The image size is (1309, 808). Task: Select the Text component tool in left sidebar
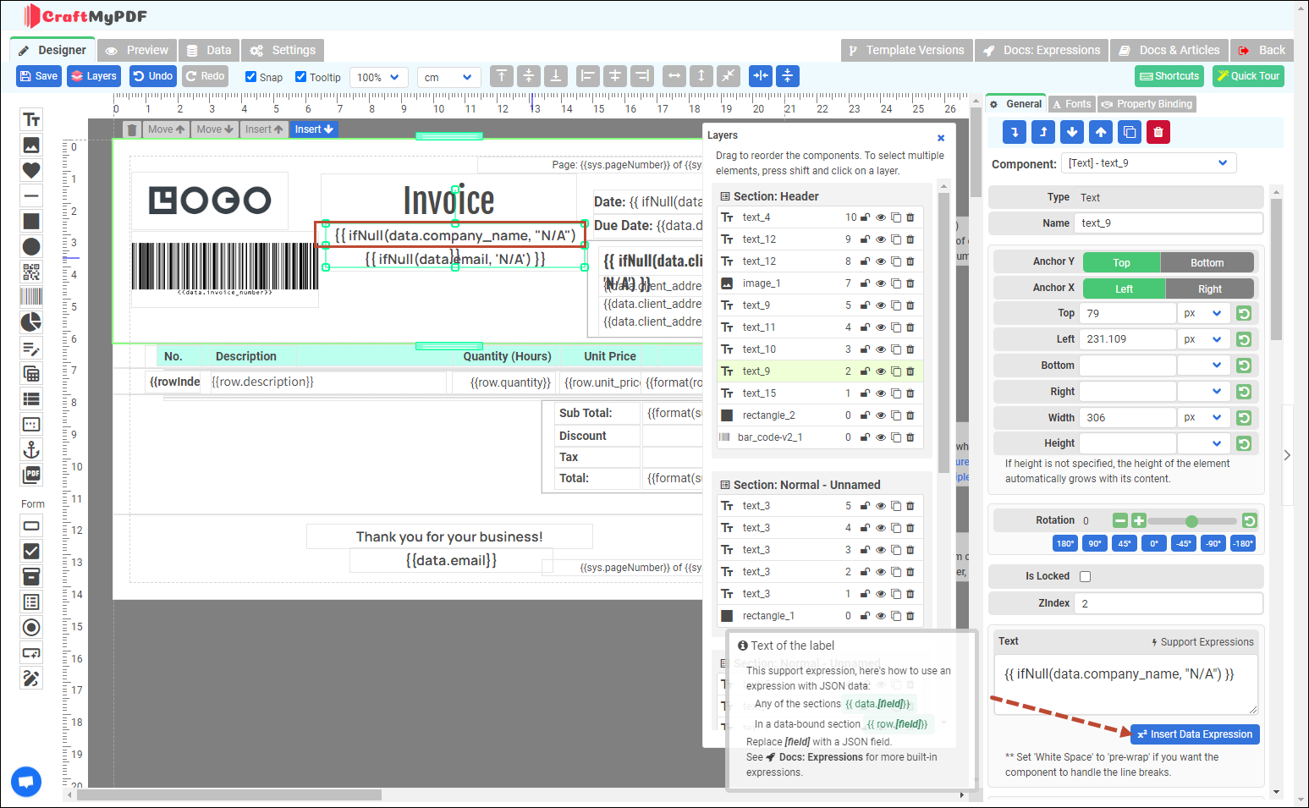[x=31, y=120]
